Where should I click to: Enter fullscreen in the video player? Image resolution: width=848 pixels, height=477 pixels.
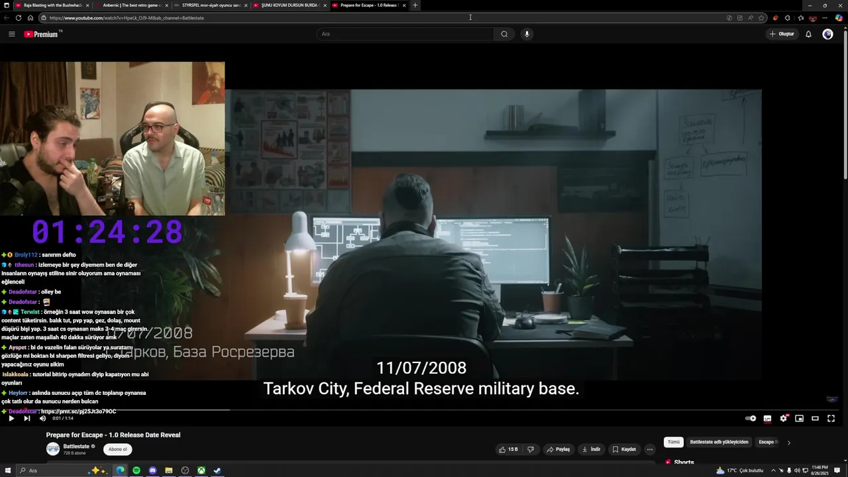pyautogui.click(x=831, y=418)
